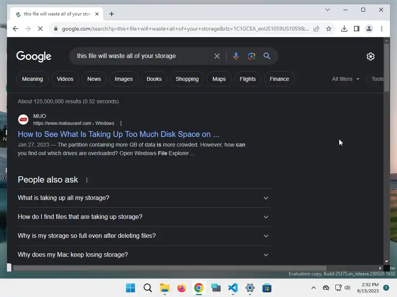Expand 'What is taking up all my storage?'
This screenshot has height=297, width=397.
click(x=144, y=198)
